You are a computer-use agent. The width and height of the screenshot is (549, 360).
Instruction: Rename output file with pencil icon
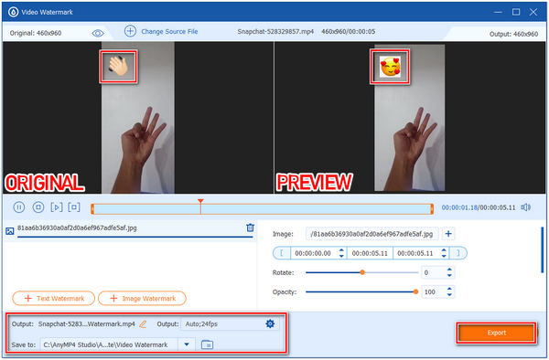[143, 324]
